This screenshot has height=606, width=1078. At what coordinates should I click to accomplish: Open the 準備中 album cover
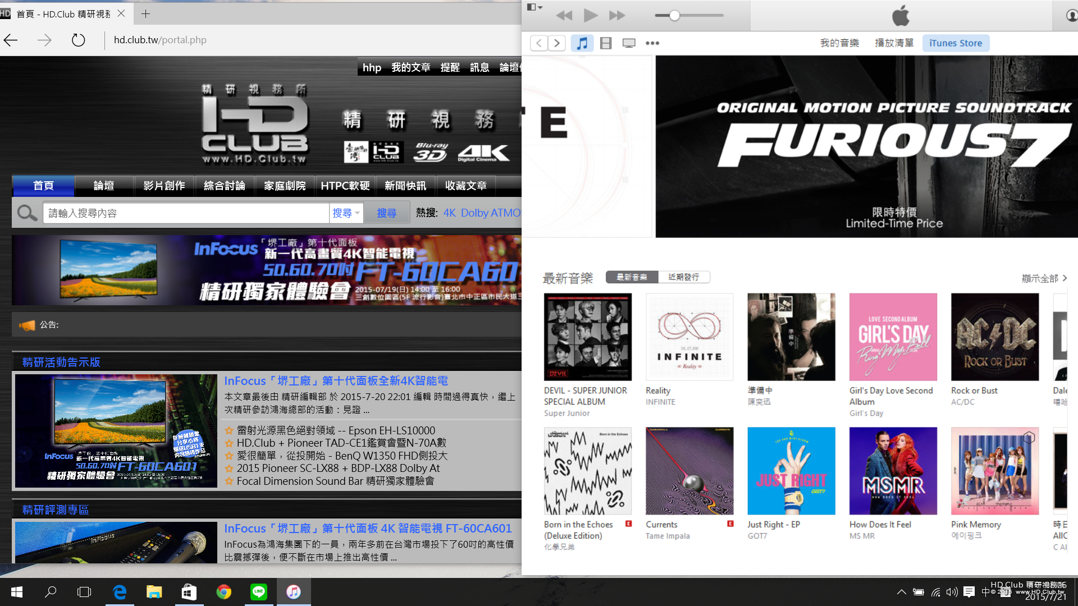(791, 337)
